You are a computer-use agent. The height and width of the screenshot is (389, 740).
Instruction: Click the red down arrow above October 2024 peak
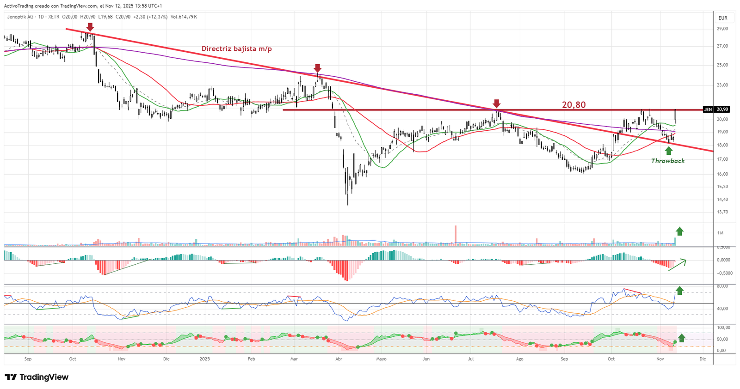point(90,27)
